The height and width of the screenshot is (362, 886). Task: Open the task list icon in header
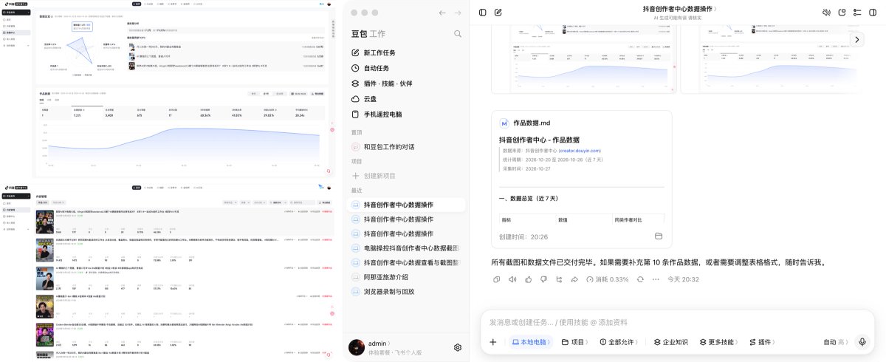(857, 13)
